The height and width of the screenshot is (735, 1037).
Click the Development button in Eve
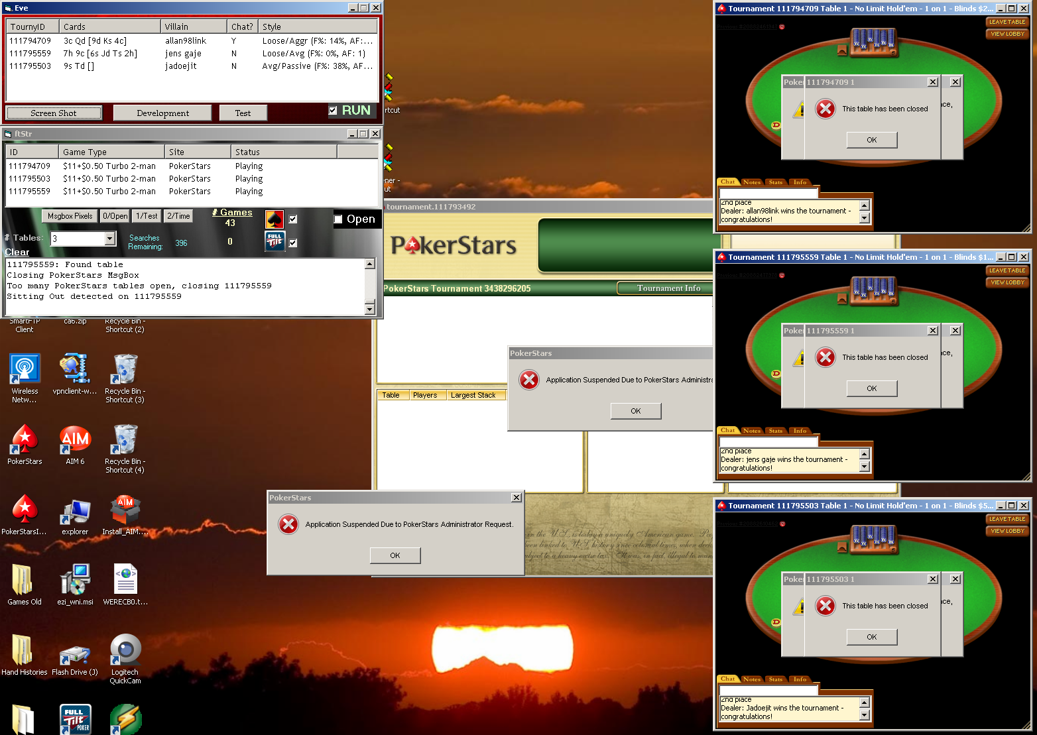tap(162, 113)
